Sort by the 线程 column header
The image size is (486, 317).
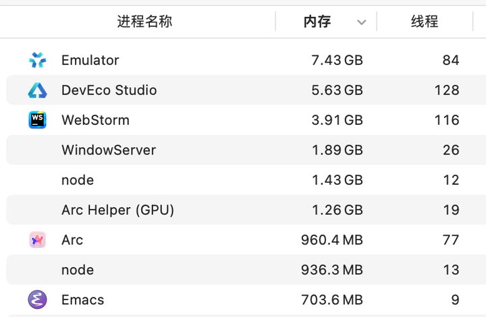coord(425,22)
